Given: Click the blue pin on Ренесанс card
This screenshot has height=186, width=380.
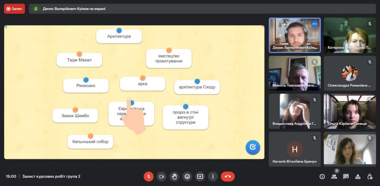Looking at the screenshot, I should (86, 80).
